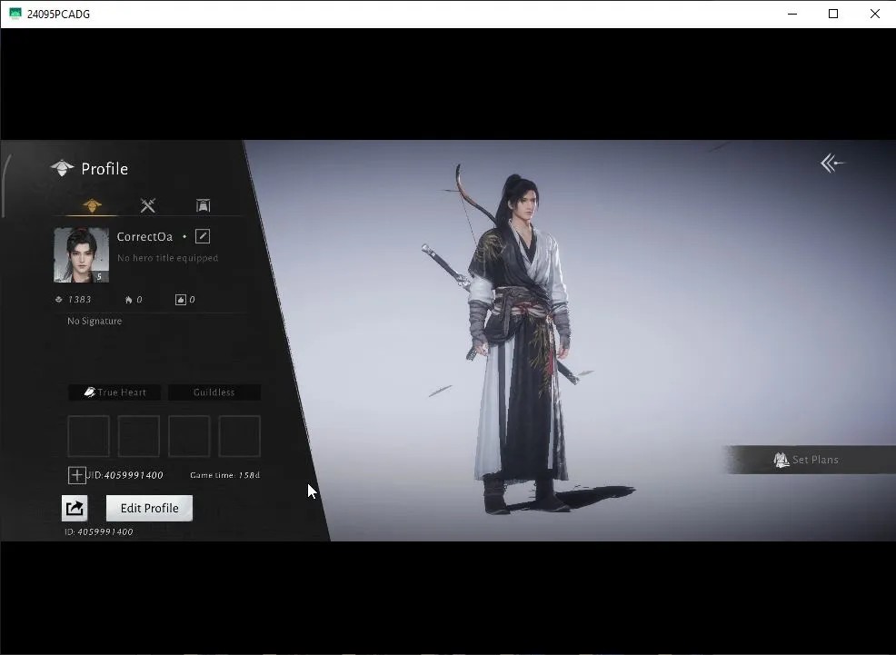Click the No Signature text field

tap(95, 321)
